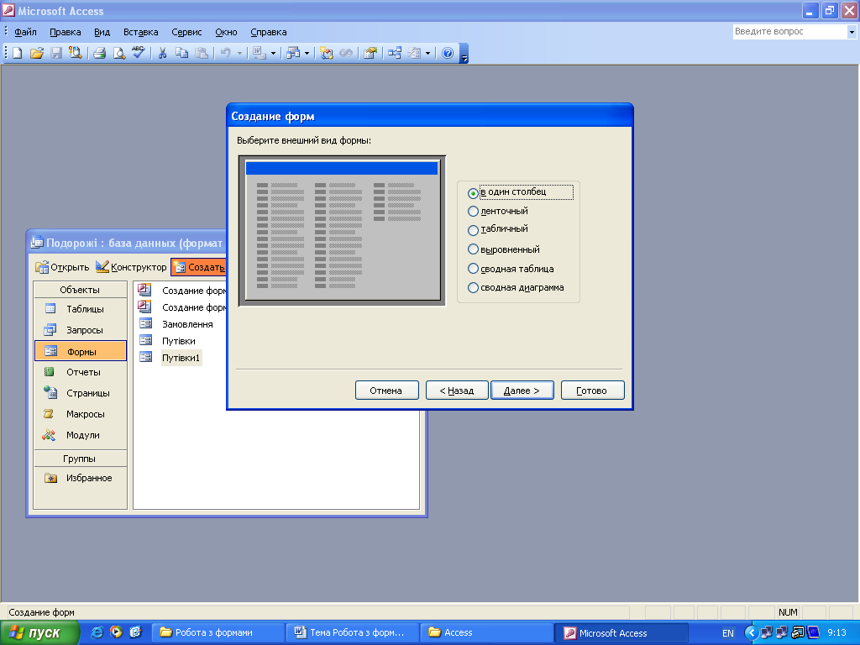Select Отчеты in the Objects pane
This screenshot has width=860, height=645.
coord(80,372)
